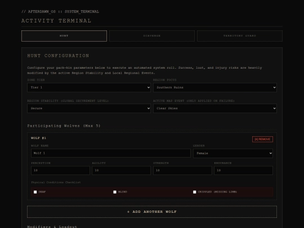Open the Scavenge tab
This screenshot has width=304, height=228.
tap(152, 36)
